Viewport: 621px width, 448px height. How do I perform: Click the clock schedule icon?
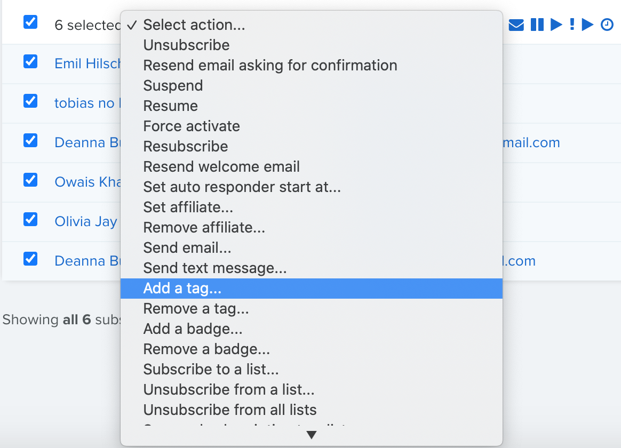[607, 25]
